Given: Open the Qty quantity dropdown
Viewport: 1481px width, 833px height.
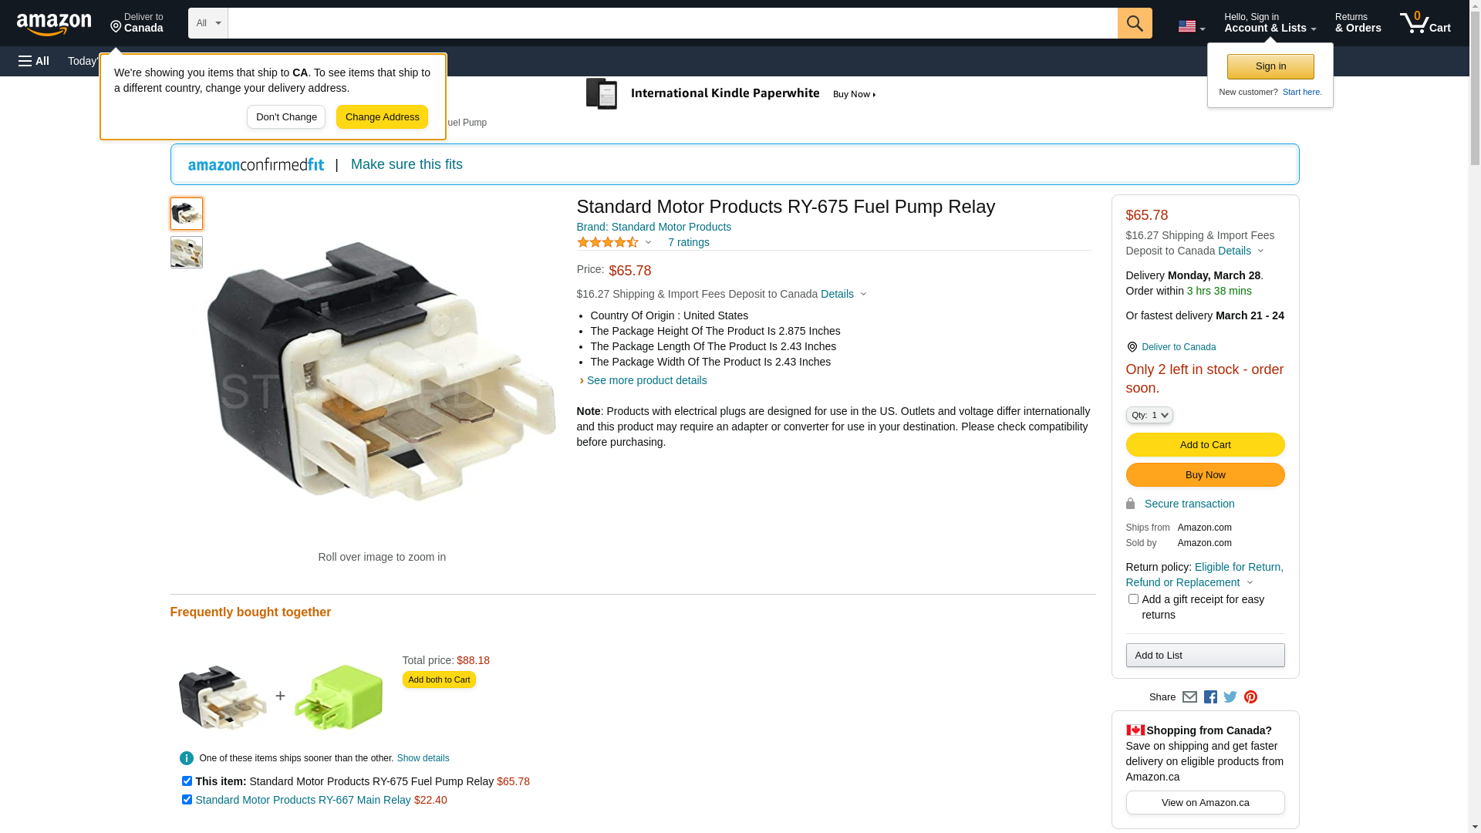Looking at the screenshot, I should pyautogui.click(x=1149, y=415).
